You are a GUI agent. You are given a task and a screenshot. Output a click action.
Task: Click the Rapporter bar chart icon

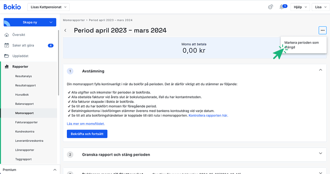pyautogui.click(x=7, y=67)
